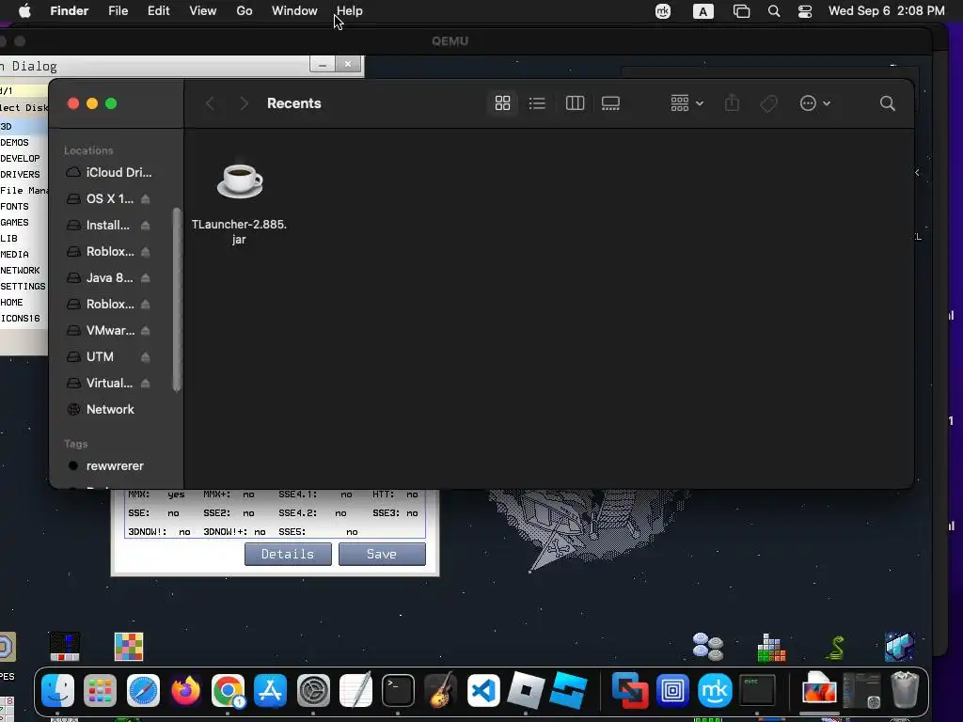
Task: Switch Finder to column view
Action: pos(575,103)
